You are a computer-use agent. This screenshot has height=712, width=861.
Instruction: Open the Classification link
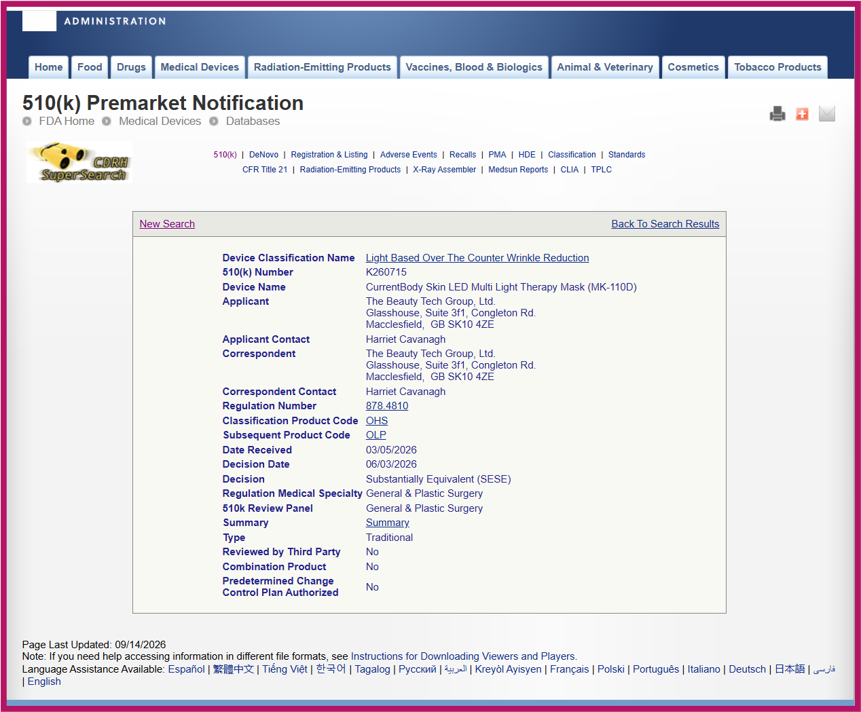point(572,155)
